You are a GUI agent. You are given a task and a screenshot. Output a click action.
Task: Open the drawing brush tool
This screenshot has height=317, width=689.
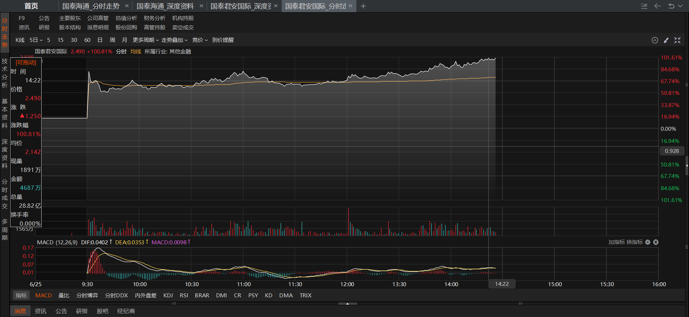pyautogui.click(x=666, y=40)
